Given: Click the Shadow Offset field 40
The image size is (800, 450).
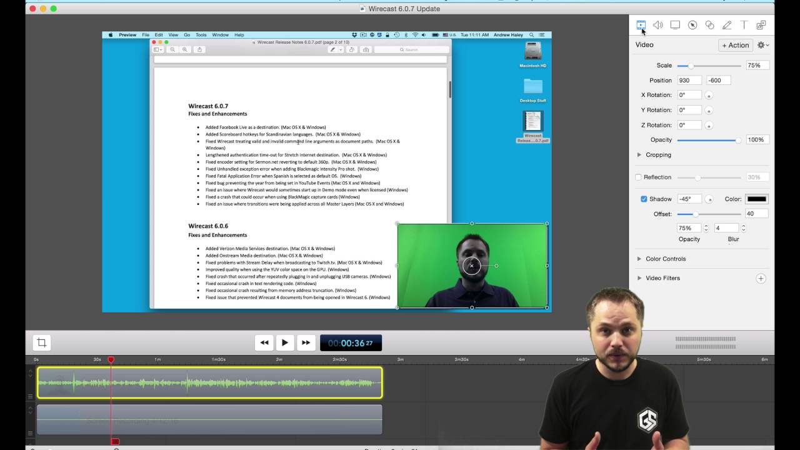Looking at the screenshot, I should point(757,214).
